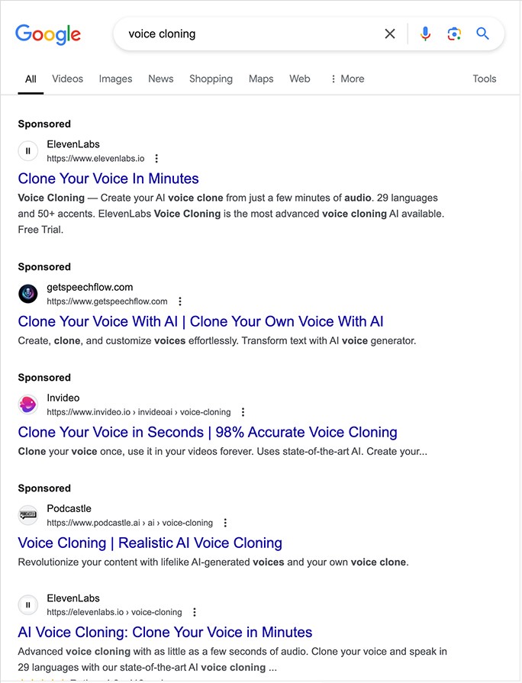Open the three-dot menu on the Invideo result
Image resolution: width=522 pixels, height=683 pixels.
(242, 411)
